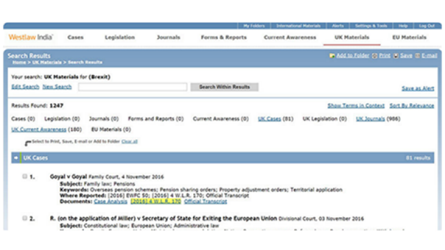The height and width of the screenshot is (250, 445).
Task: Click the EU Materials (0) filter text
Action: (x=111, y=129)
